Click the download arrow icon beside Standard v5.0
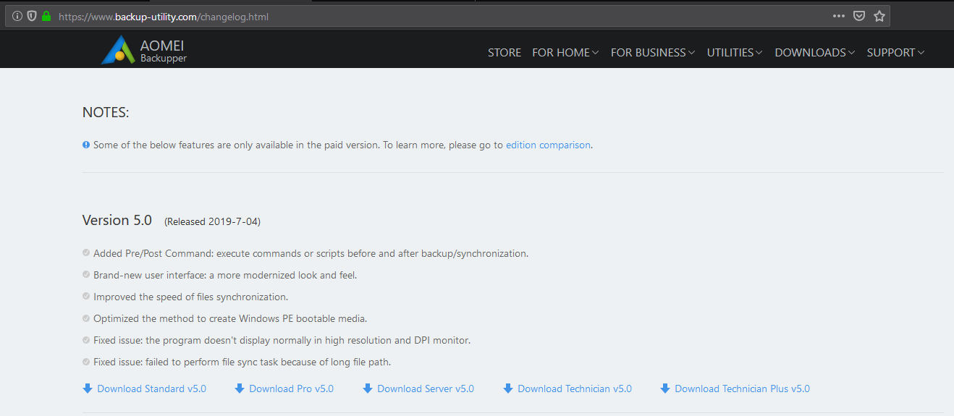The image size is (954, 416). [88, 389]
